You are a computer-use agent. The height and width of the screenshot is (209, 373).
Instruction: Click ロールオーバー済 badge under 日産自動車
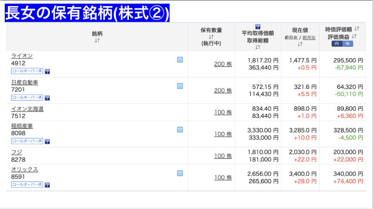tap(27, 98)
